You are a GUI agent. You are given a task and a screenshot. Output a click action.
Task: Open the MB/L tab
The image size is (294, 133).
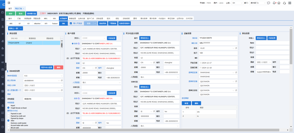[x=46, y=18]
